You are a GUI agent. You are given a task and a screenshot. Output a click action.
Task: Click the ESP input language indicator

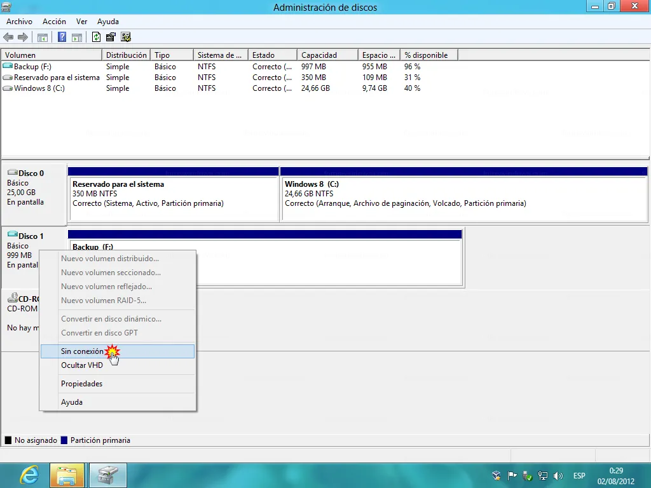(579, 475)
